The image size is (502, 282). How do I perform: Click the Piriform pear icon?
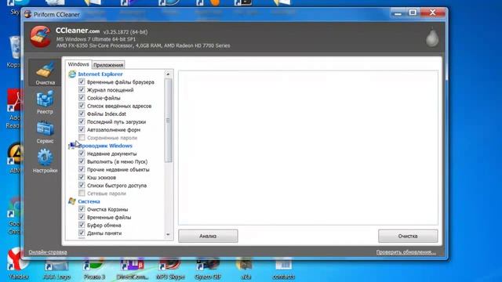pyautogui.click(x=432, y=38)
